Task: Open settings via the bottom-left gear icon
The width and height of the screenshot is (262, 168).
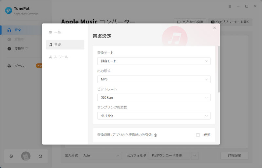Action: (11, 156)
